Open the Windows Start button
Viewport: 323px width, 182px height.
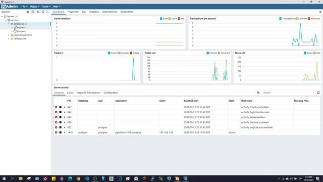coord(4,178)
